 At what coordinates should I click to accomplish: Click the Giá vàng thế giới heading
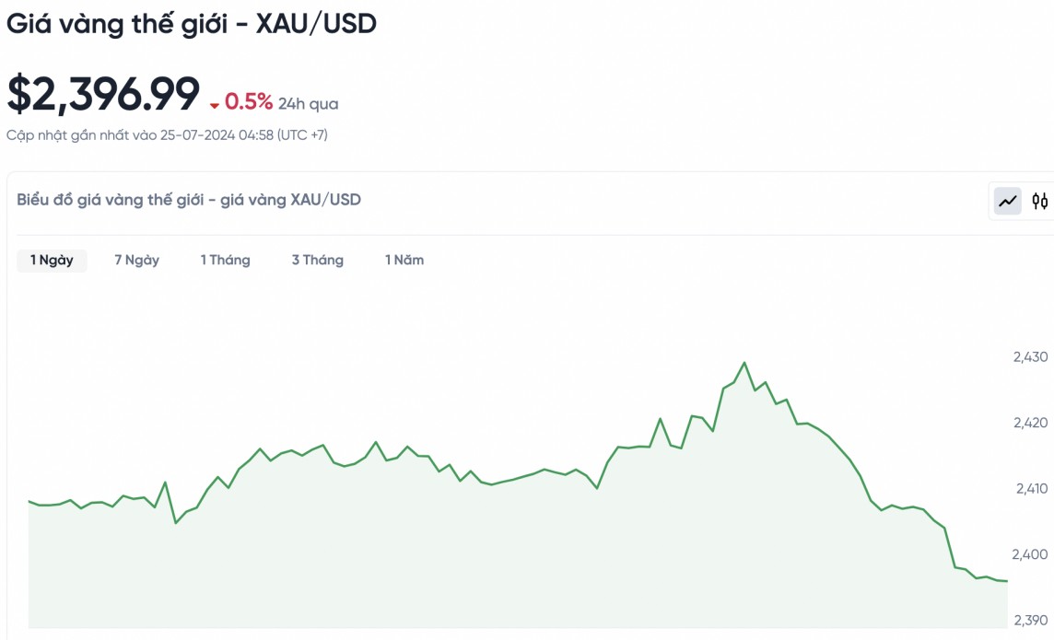tap(192, 24)
